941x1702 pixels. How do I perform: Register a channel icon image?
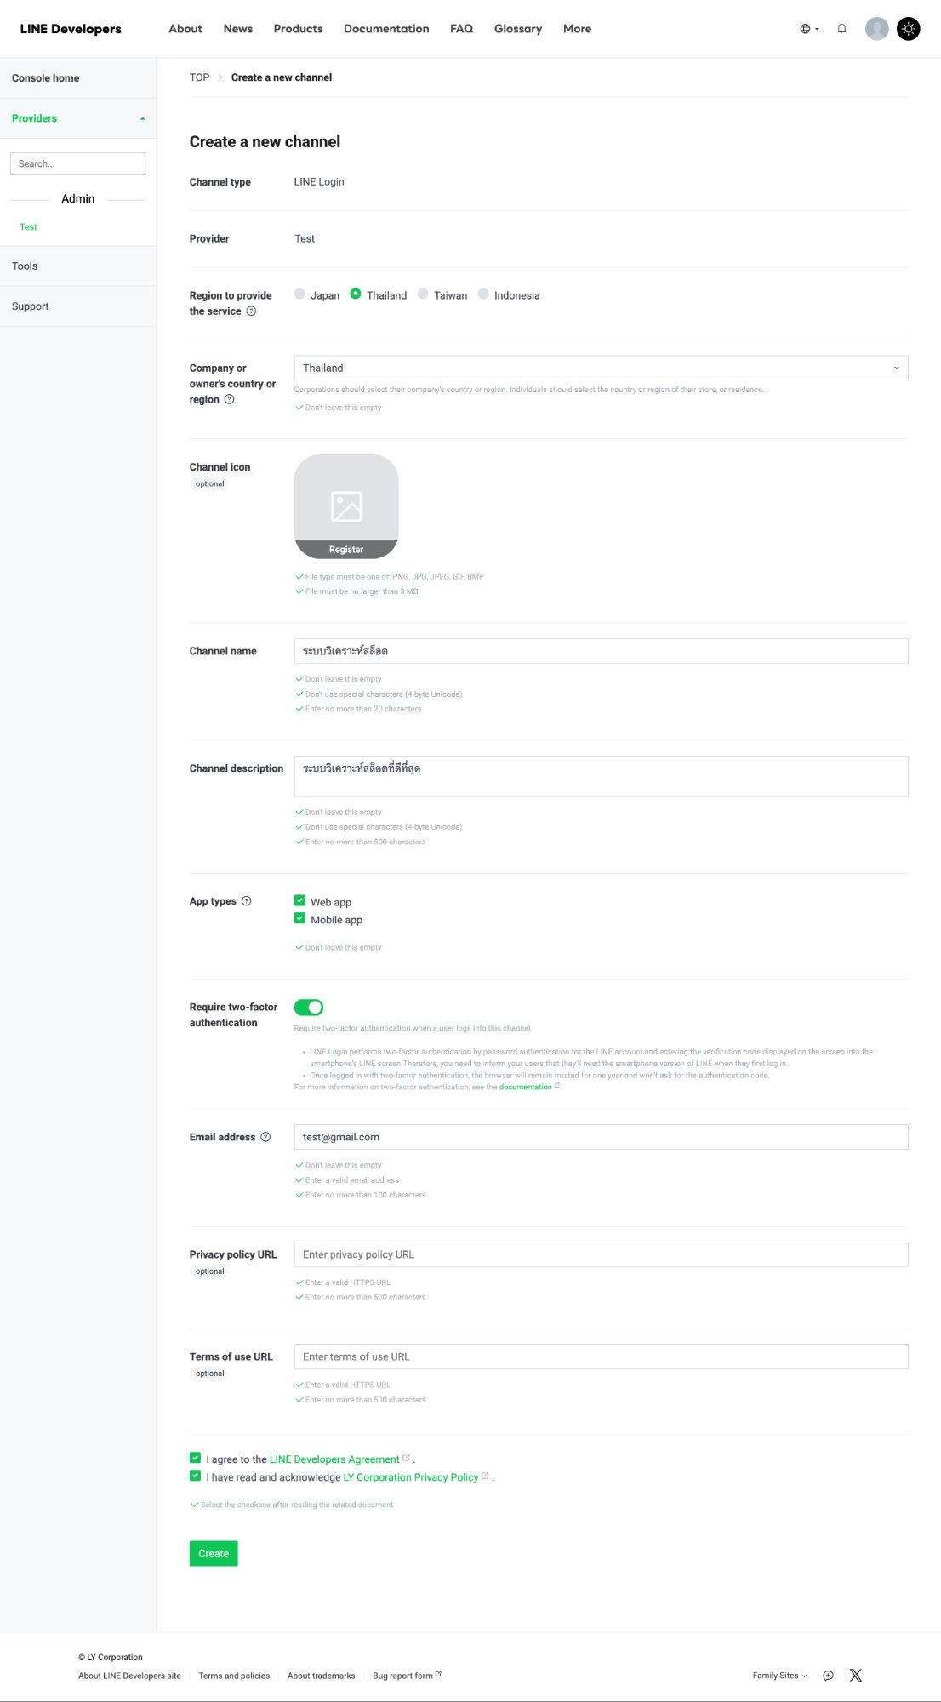point(345,549)
